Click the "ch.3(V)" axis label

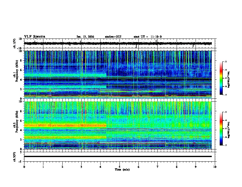pos(15,157)
